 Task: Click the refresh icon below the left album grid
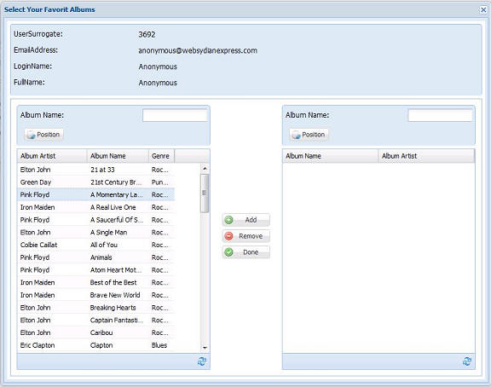point(202,361)
